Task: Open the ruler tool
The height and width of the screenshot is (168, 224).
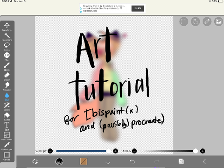Action: [207, 21]
